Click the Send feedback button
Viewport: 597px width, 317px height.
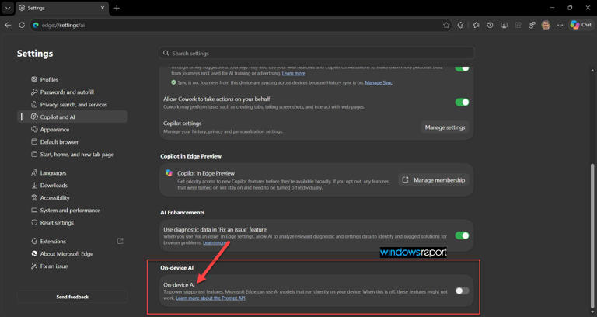pyautogui.click(x=72, y=297)
